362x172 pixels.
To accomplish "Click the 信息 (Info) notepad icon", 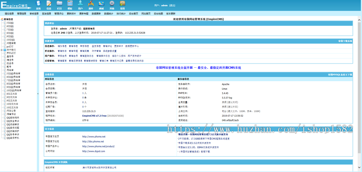I will click(49, 4).
